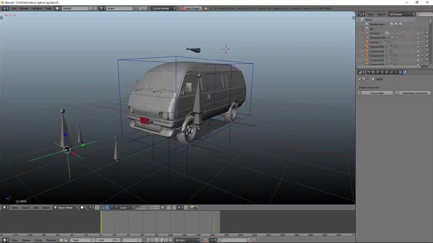This screenshot has width=433, height=243.
Task: Click the End frame field in timeline
Action: [x=108, y=240]
